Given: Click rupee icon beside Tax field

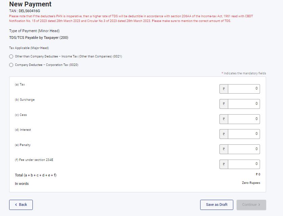Looking at the screenshot, I should click(x=223, y=89).
